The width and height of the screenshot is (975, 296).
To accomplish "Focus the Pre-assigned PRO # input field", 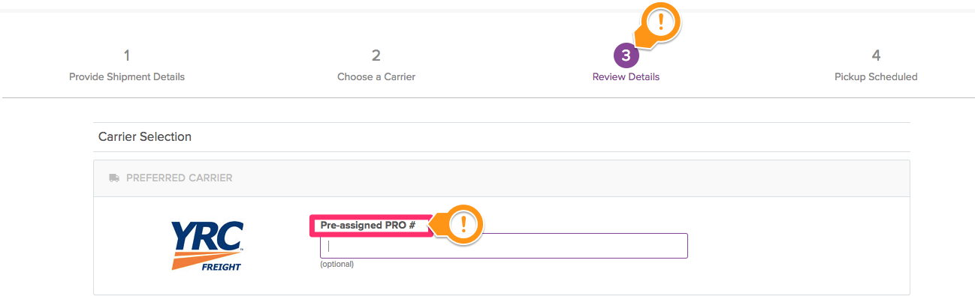I will click(504, 246).
